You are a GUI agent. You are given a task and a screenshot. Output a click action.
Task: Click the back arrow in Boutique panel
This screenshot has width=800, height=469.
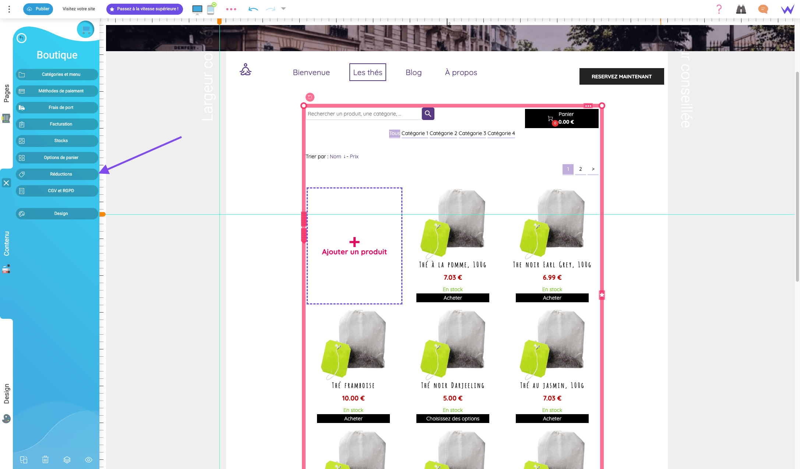point(22,38)
